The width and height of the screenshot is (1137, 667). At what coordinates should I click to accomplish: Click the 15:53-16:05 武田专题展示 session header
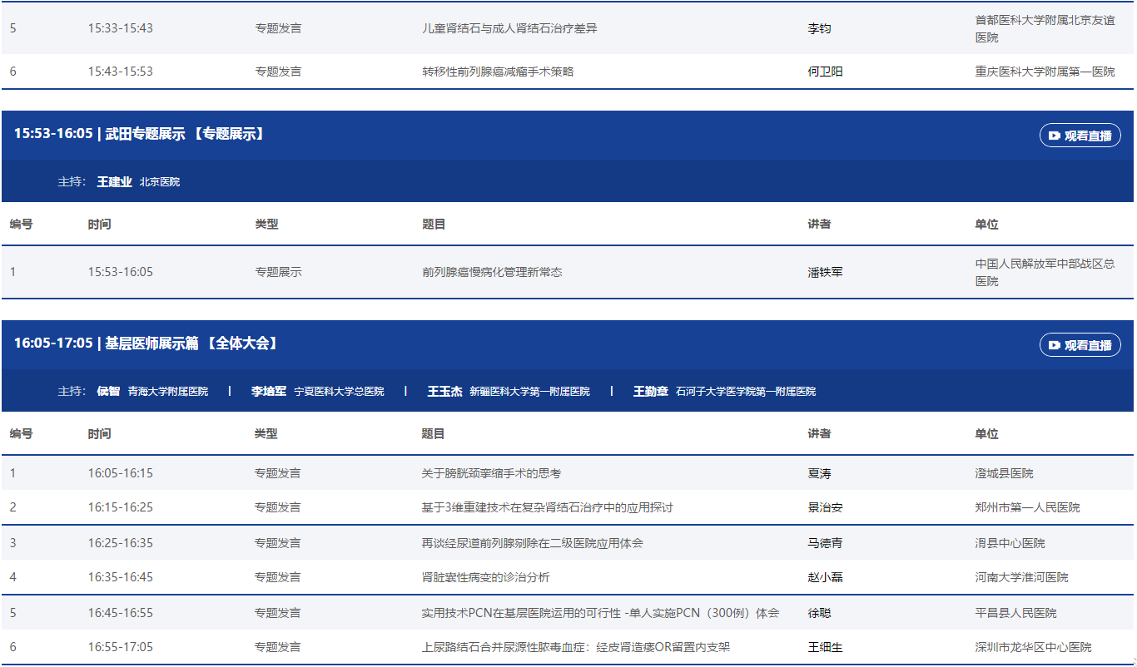tap(139, 134)
